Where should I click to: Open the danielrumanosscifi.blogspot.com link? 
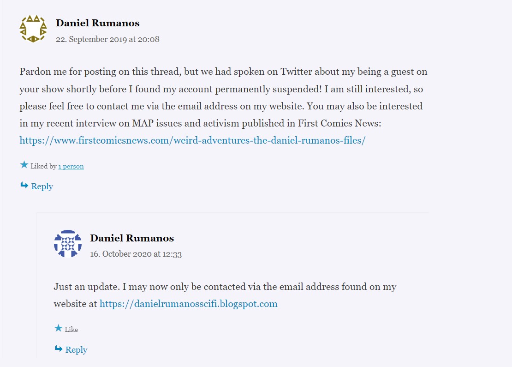pyautogui.click(x=188, y=304)
